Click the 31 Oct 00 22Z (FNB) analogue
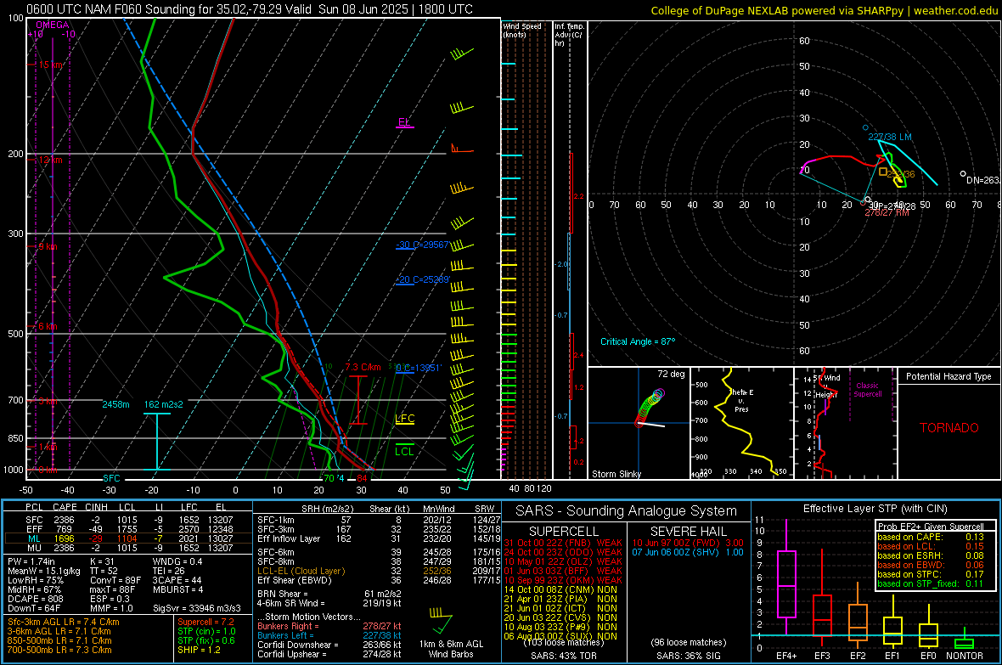Image resolution: width=1002 pixels, height=665 pixels. tap(562, 543)
